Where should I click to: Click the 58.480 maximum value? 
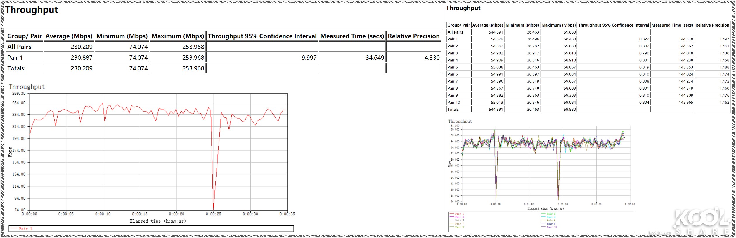[570, 39]
